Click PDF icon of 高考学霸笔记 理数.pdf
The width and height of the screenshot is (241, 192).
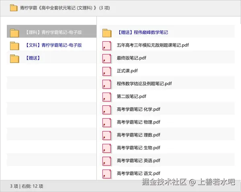click(x=107, y=135)
